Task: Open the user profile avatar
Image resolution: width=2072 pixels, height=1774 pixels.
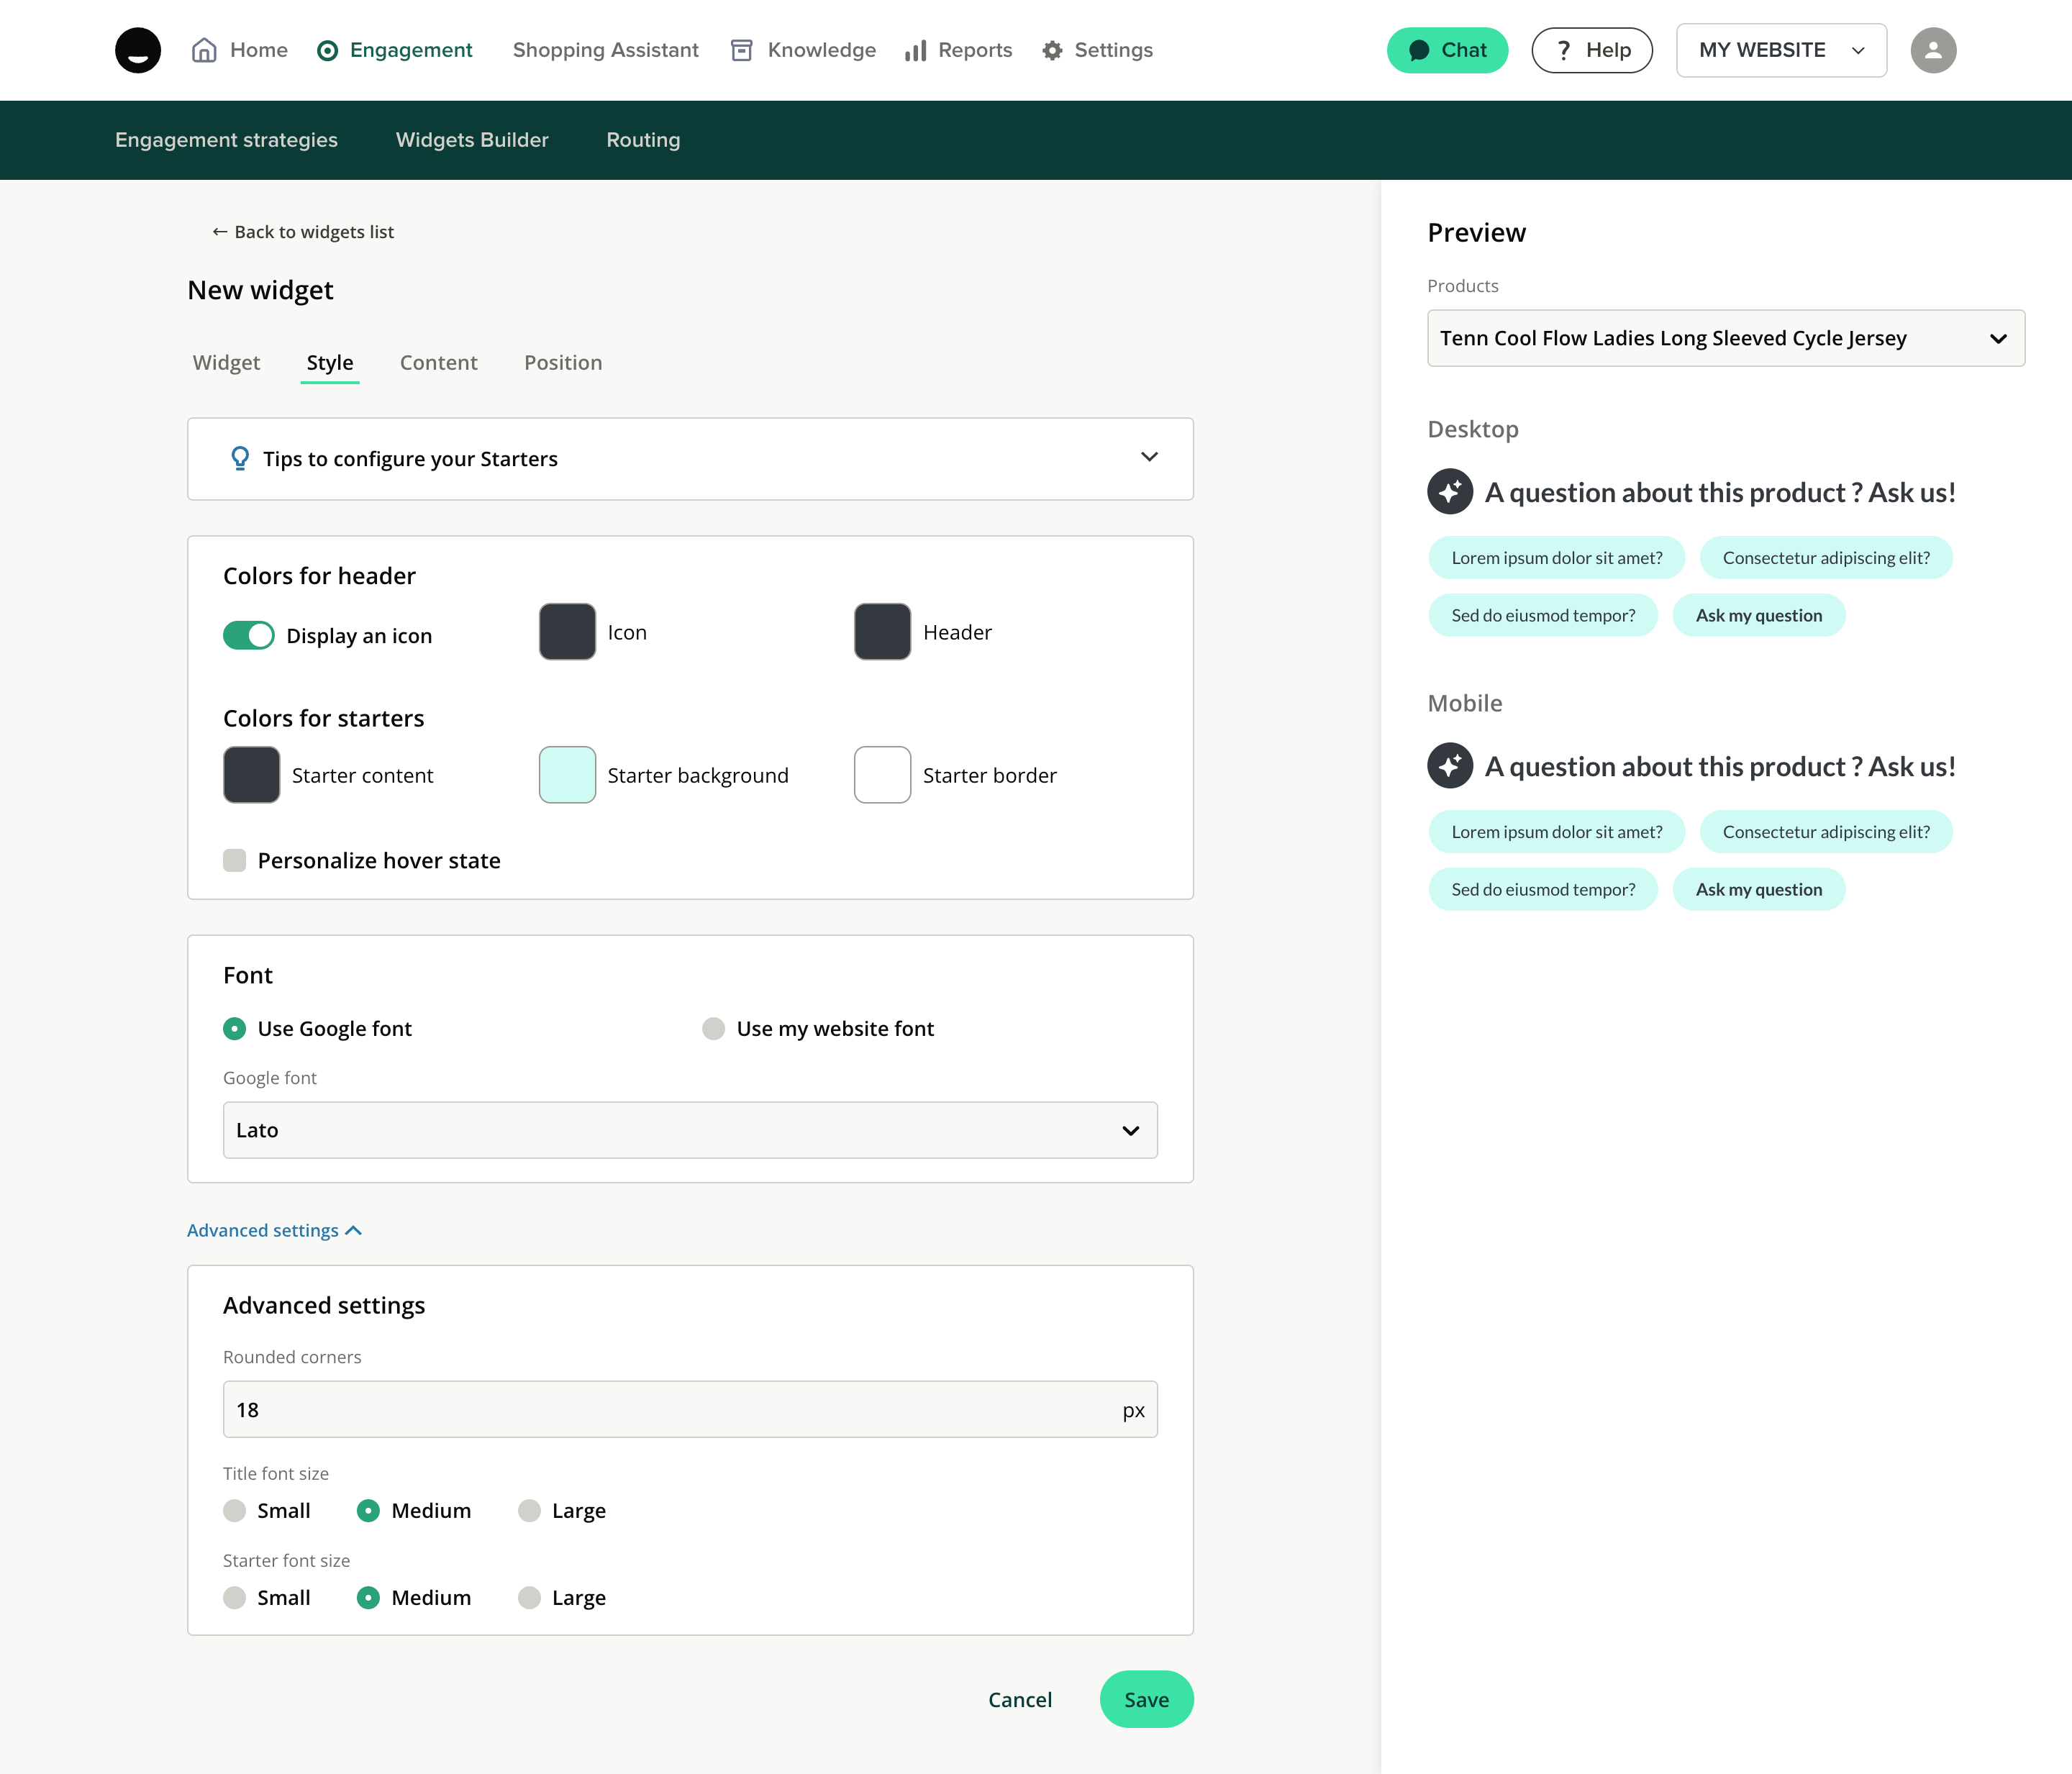Action: point(1932,50)
